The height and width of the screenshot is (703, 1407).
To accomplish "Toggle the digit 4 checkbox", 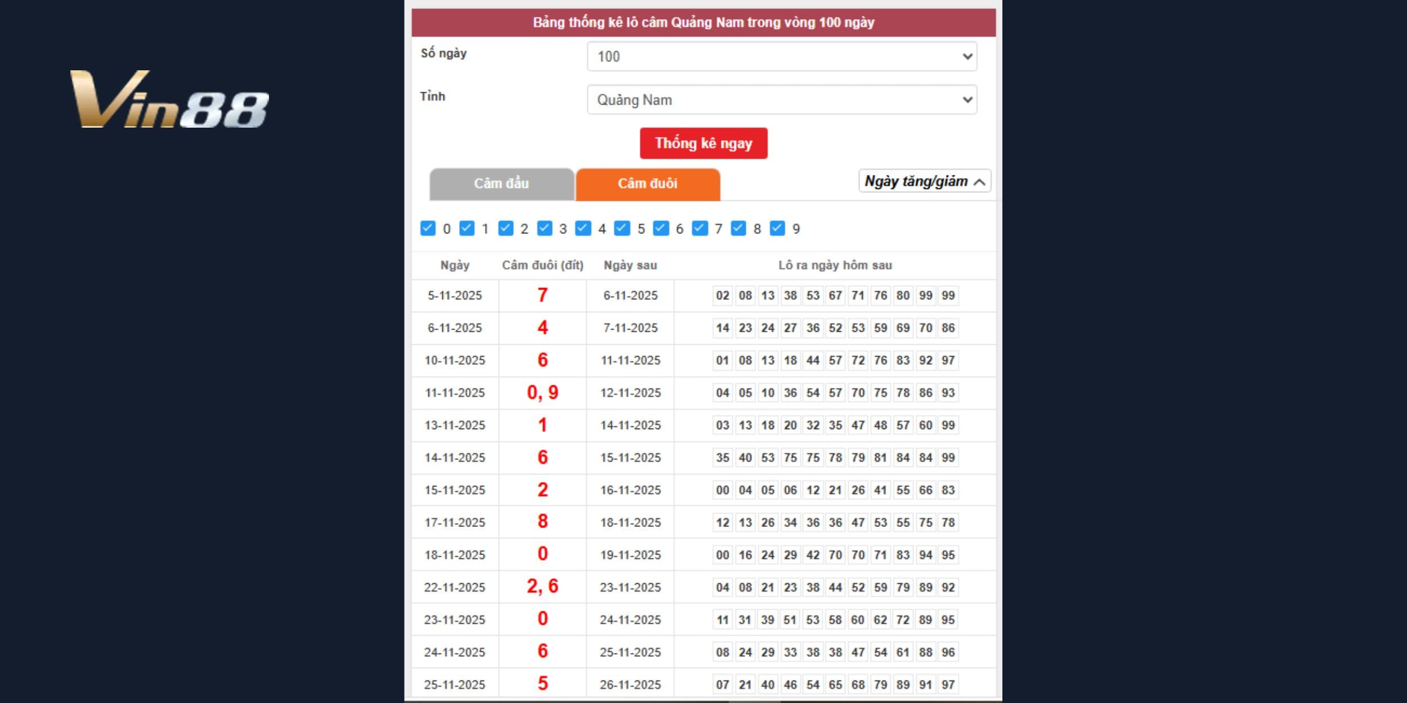I will (582, 228).
